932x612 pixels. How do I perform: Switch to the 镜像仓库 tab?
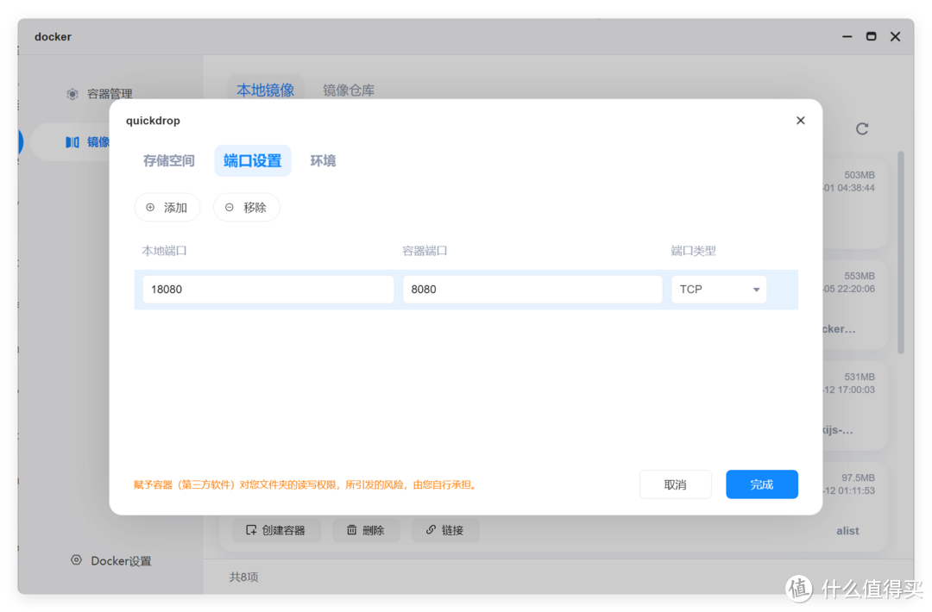tap(348, 90)
